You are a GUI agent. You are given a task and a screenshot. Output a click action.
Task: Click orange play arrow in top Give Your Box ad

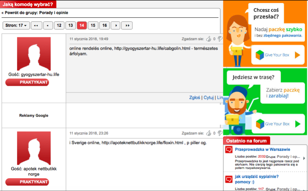click(x=297, y=55)
